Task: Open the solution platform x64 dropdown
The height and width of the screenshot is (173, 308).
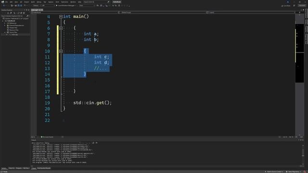Action: pyautogui.click(x=48, y=5)
